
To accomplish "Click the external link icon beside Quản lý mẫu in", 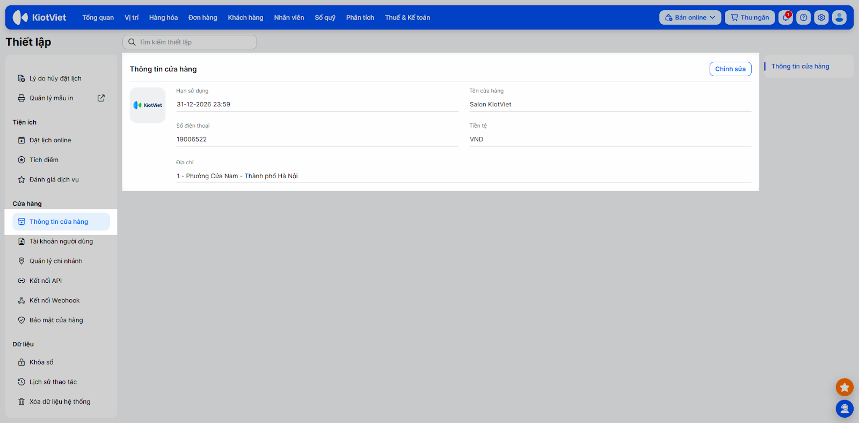I will click(101, 98).
